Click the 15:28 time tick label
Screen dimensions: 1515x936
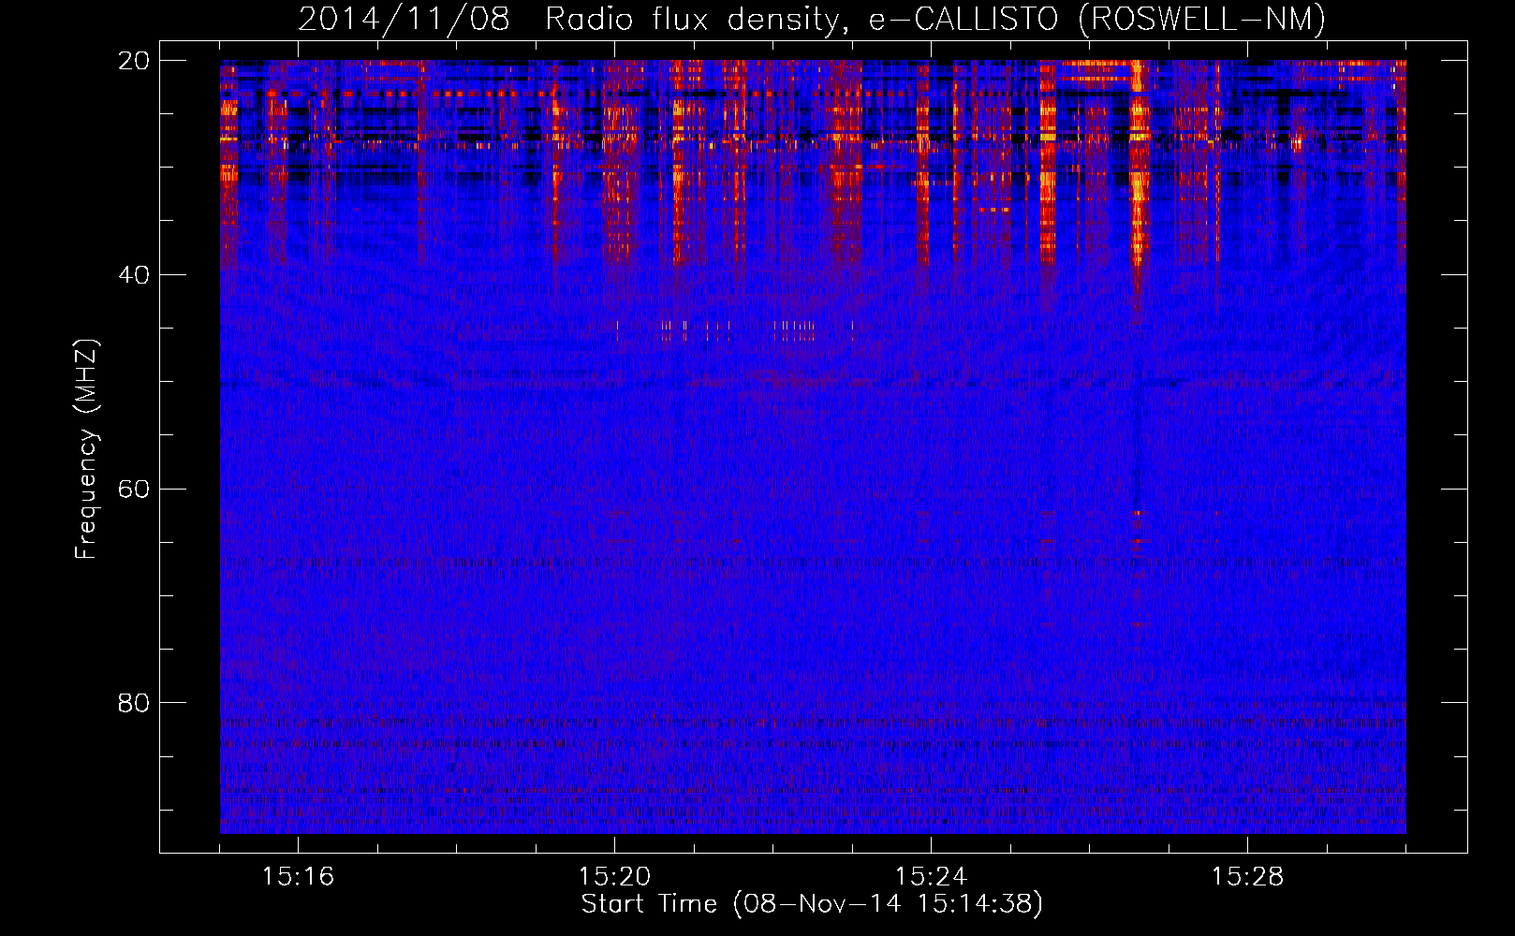pos(1247,877)
